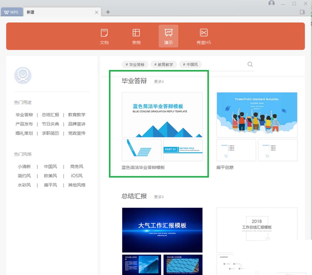
Task: Select the 表格 (Spreadsheet) icon in top bar
Action: coord(136,36)
